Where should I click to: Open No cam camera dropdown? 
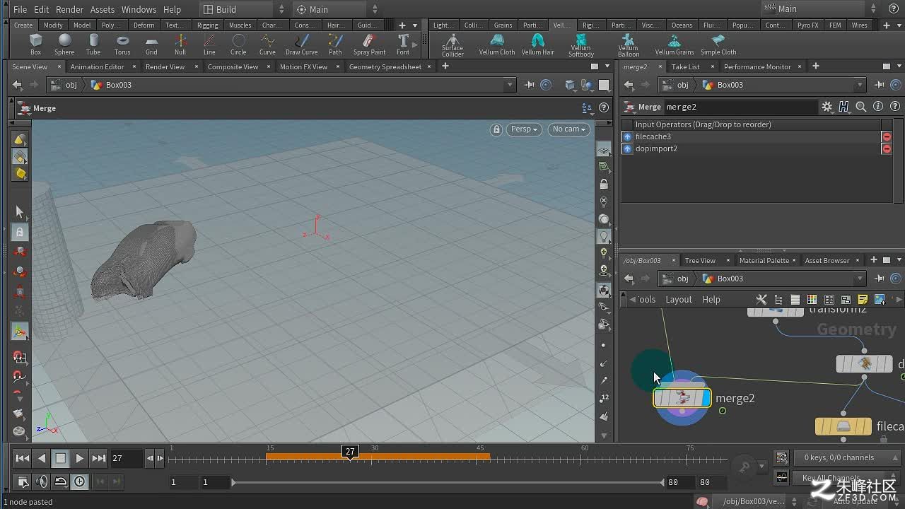(568, 129)
